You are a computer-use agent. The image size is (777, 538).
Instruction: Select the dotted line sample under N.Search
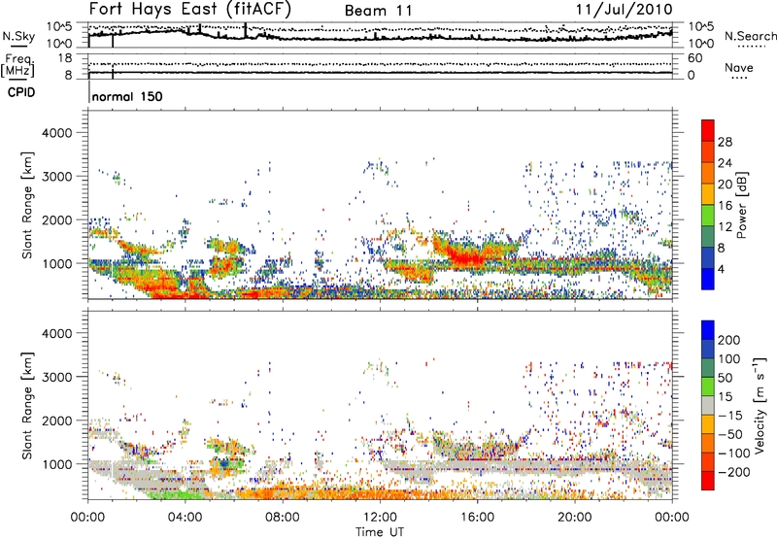click(751, 47)
